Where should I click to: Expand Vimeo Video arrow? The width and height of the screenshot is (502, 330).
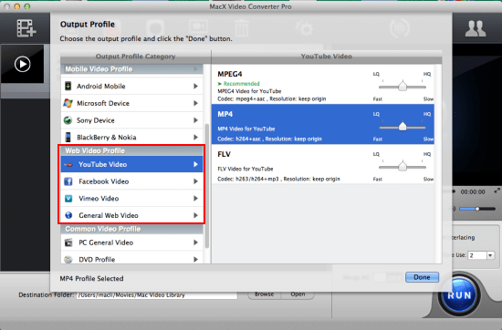pos(195,198)
